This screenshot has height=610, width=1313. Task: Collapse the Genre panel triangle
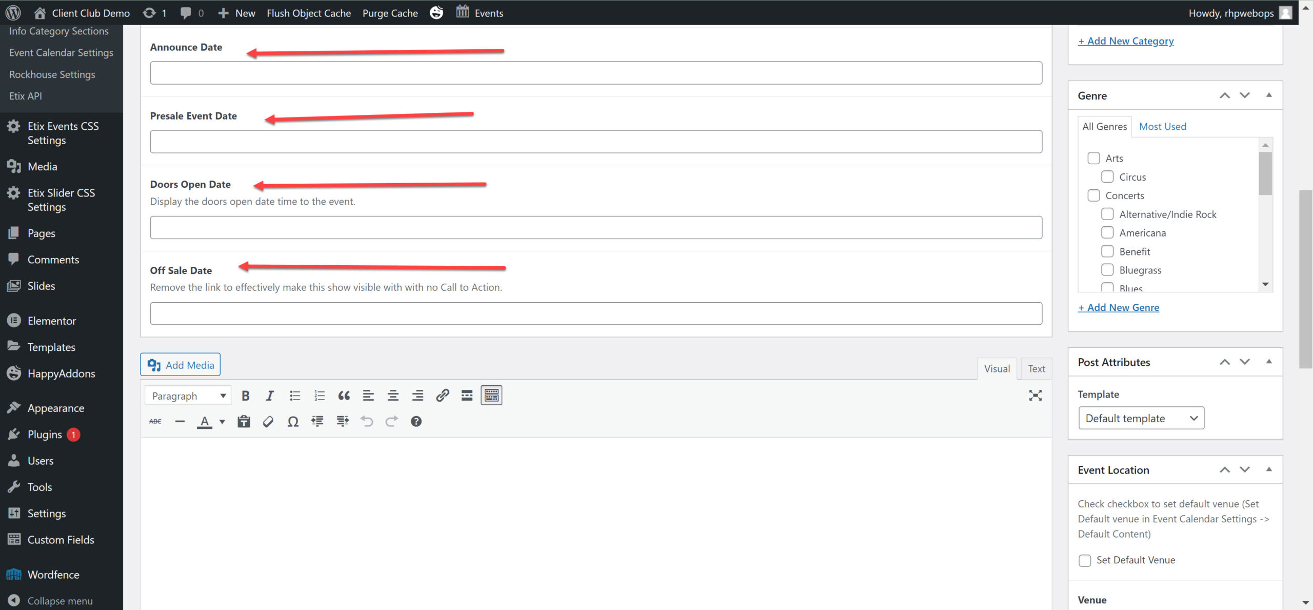(x=1269, y=95)
